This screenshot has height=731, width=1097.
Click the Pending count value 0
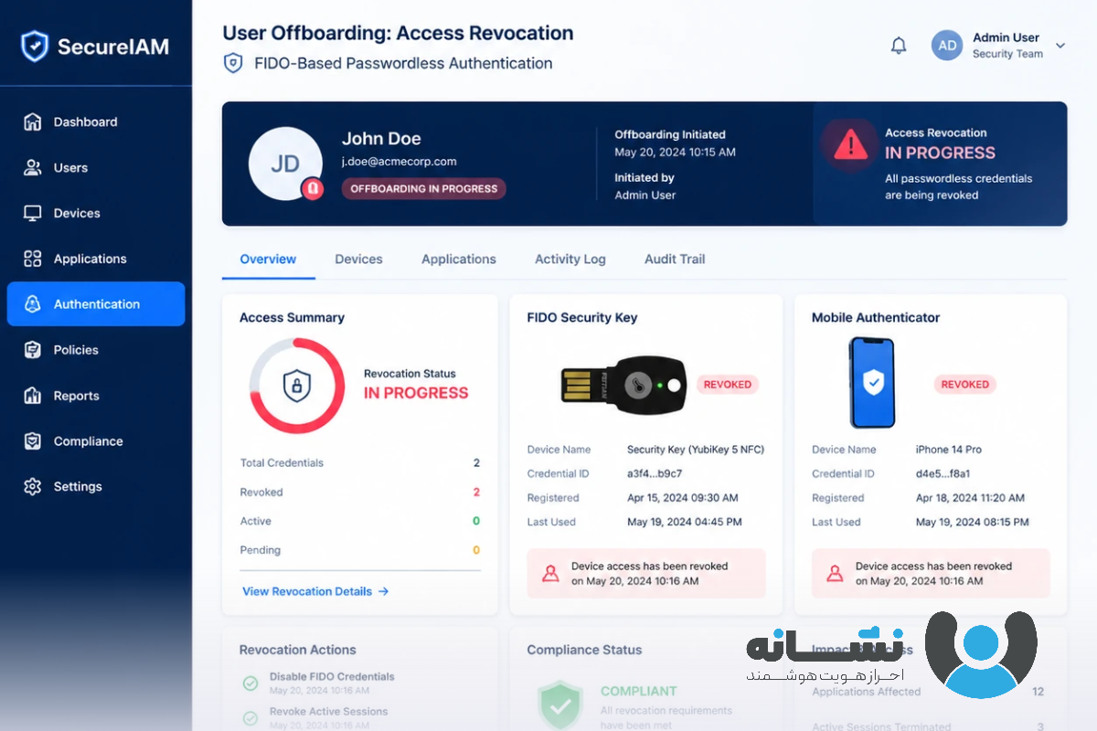point(476,550)
